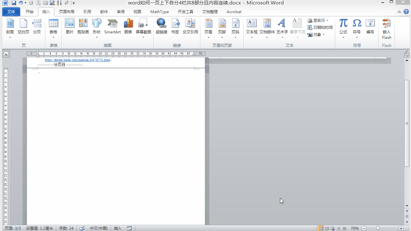Insert a cover page (封面)
Viewport: 411px width, 231px height.
tap(10, 29)
